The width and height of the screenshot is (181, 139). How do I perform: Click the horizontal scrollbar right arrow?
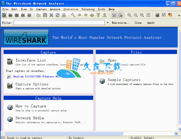176,133
